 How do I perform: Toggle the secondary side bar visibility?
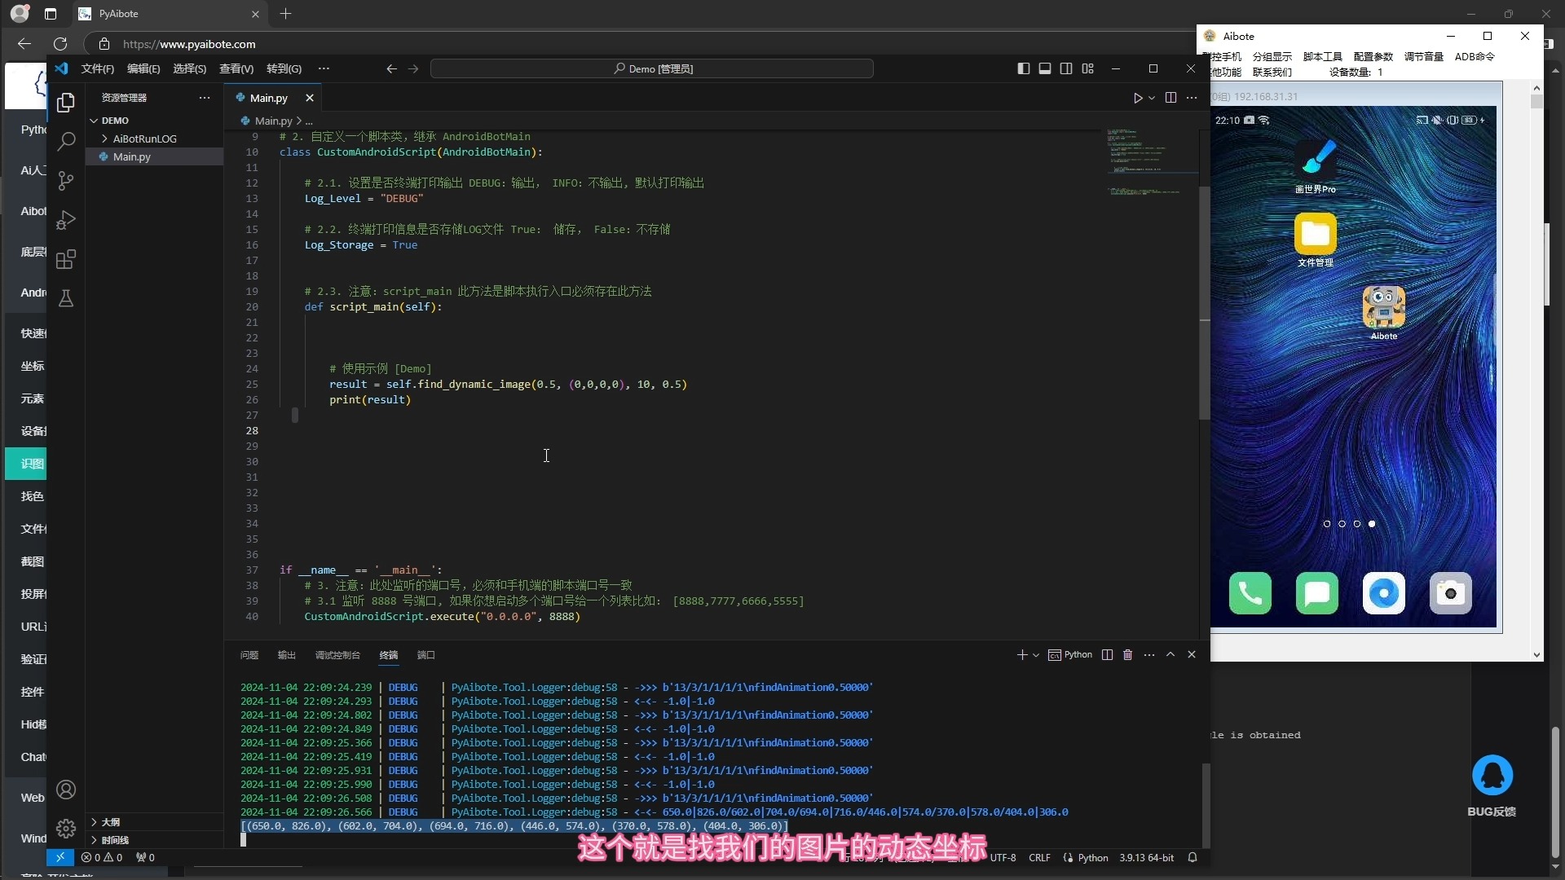pos(1066,68)
